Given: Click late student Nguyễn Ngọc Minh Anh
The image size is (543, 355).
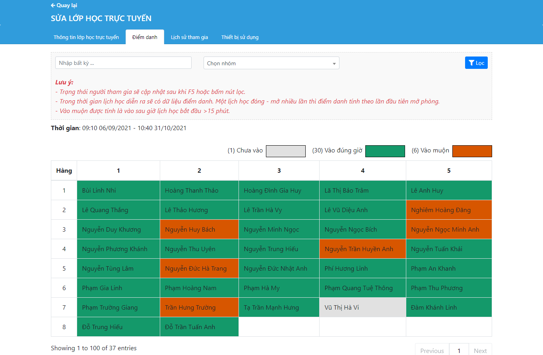Looking at the screenshot, I should click(449, 230).
